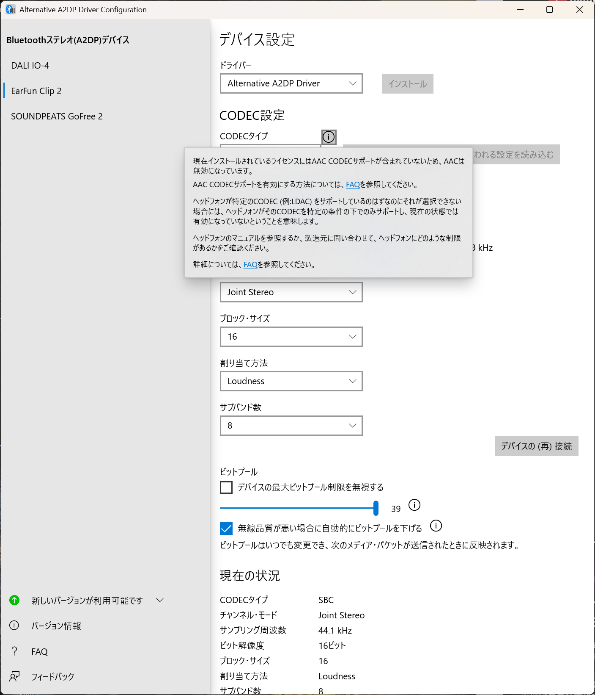The width and height of the screenshot is (595, 695).
Task: Open the Alternative A2DP Driver dropdown
Action: point(291,83)
